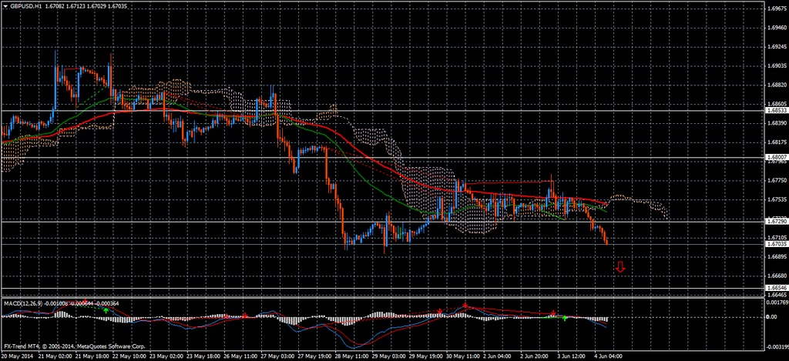789x361 pixels.
Task: Click the current price label 1.67035
Action: coord(776,244)
